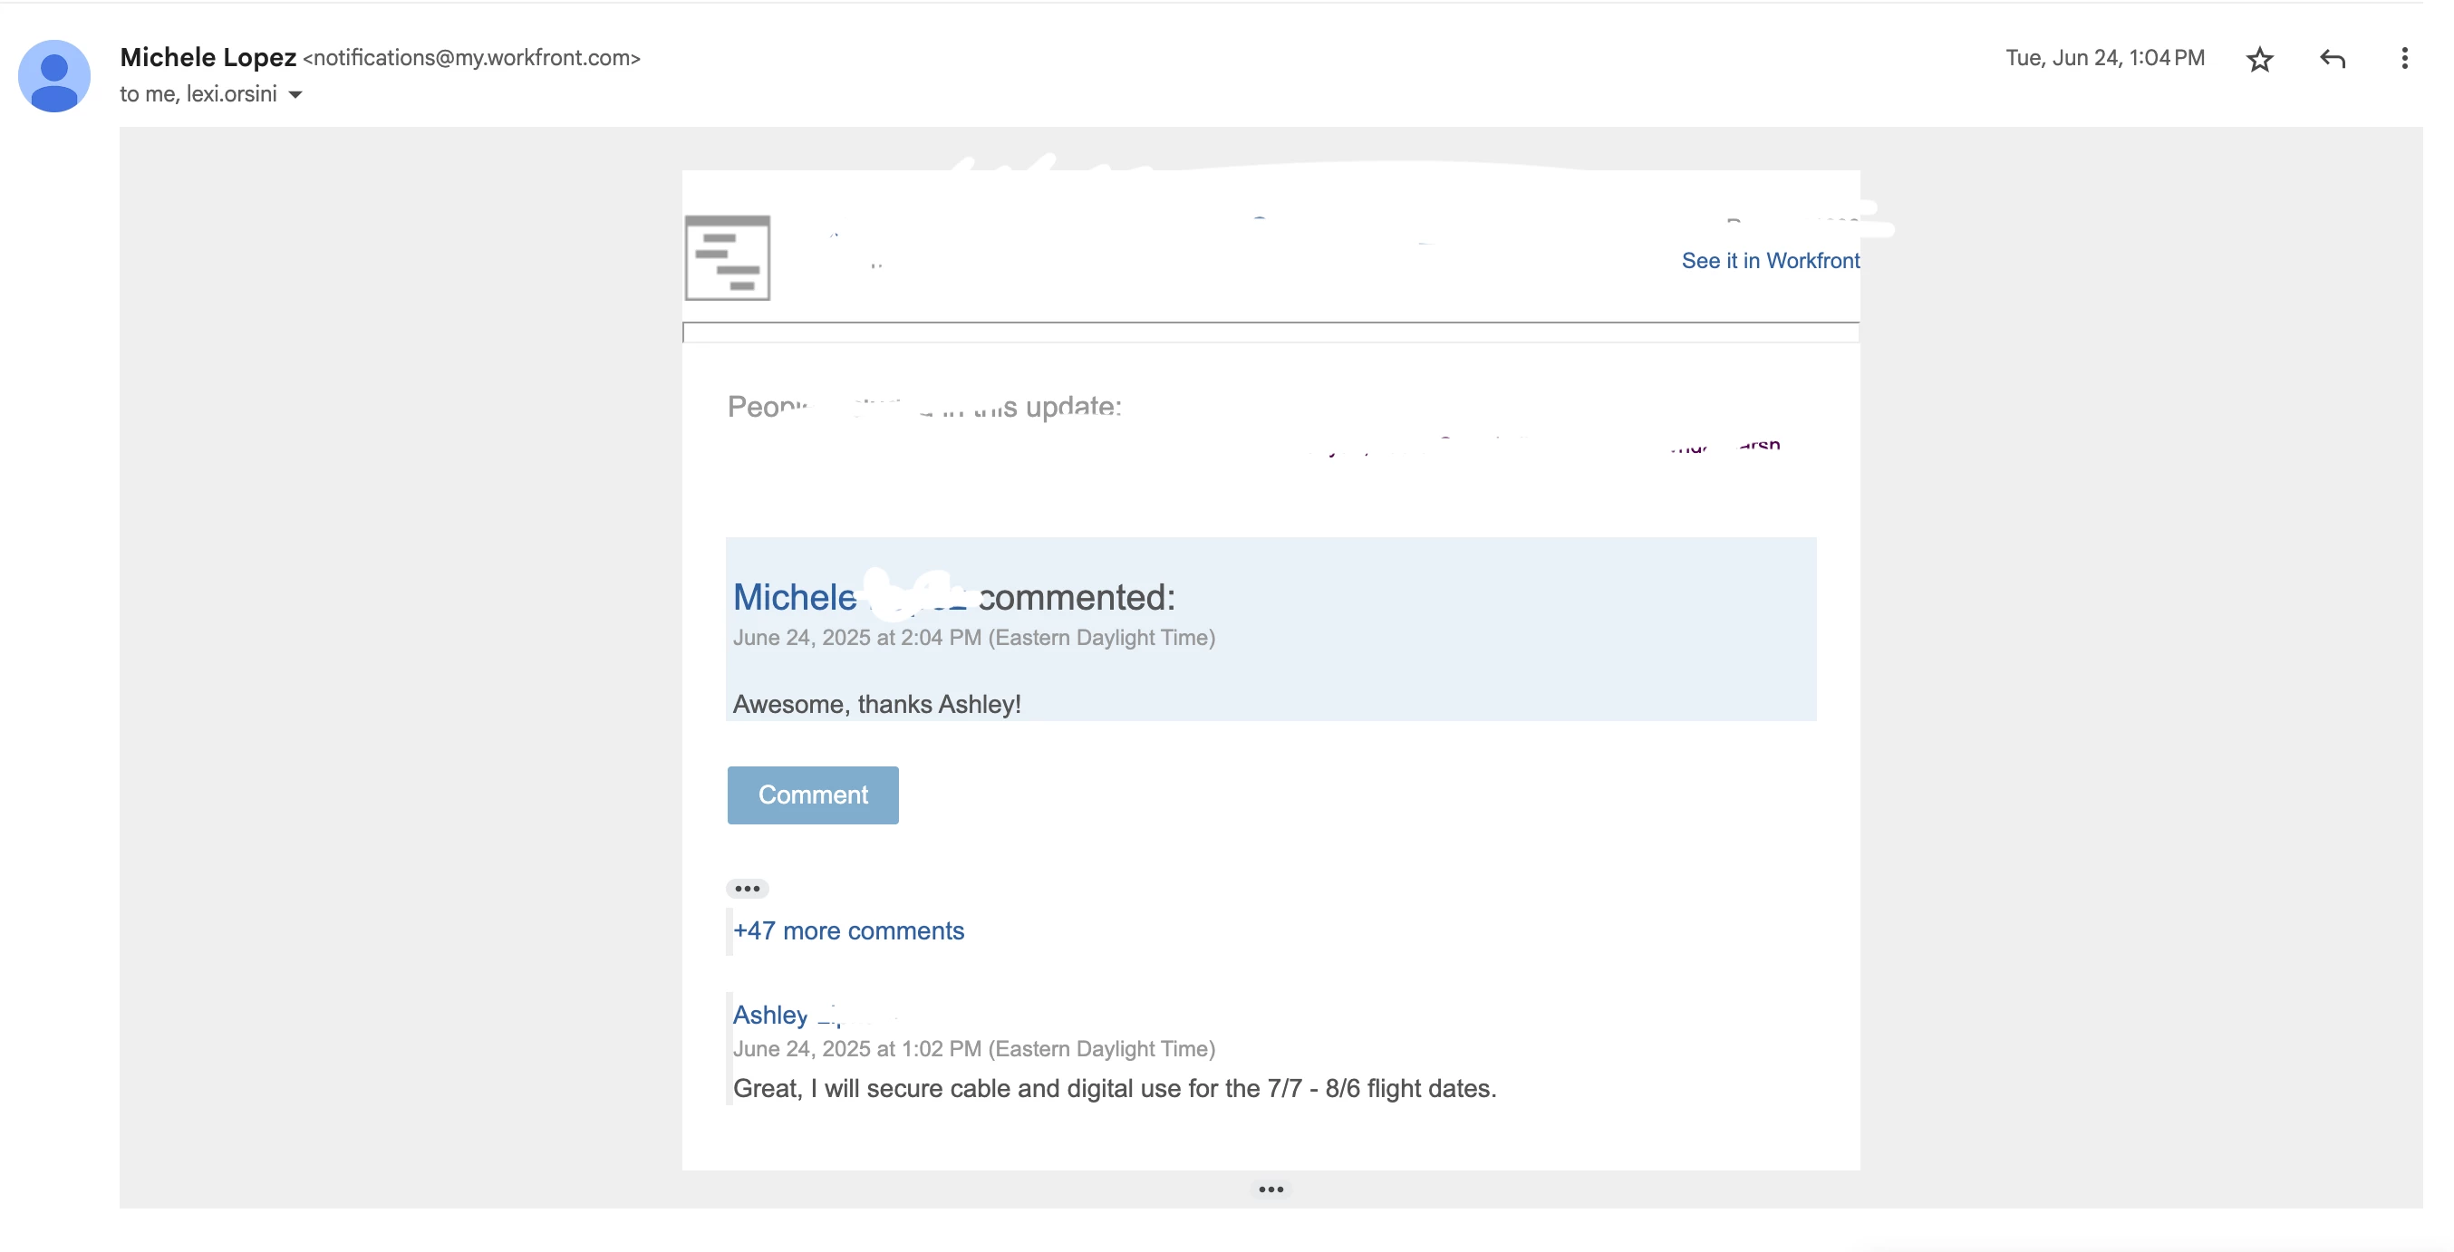
Task: Show trimmed content at email bottom
Action: [x=1270, y=1189]
